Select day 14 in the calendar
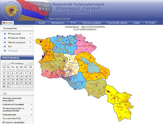 [x=26, y=76]
